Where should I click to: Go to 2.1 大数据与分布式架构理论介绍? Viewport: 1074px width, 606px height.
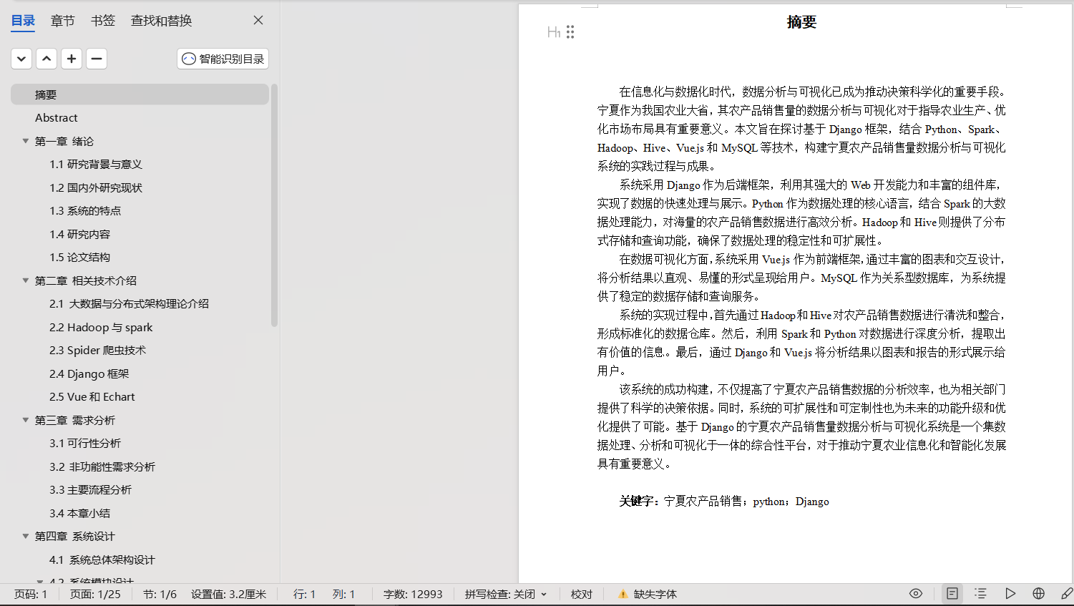tap(129, 303)
